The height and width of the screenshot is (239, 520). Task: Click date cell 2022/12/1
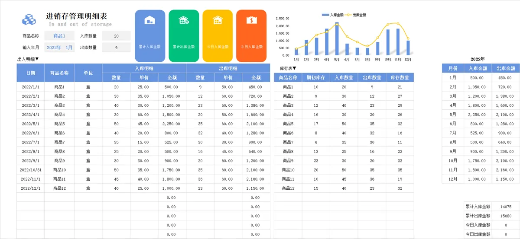(31, 188)
